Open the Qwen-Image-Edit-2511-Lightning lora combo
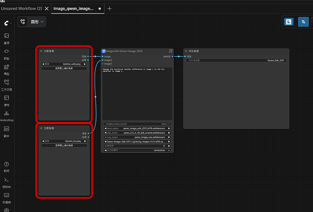The width and height of the screenshot is (313, 212). point(137,142)
